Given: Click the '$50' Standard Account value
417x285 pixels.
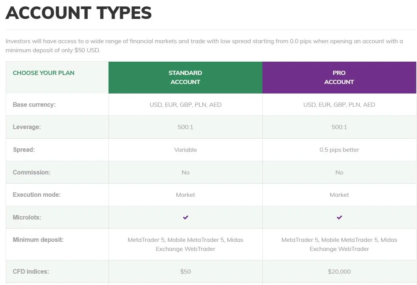Looking at the screenshot, I should 185,271.
